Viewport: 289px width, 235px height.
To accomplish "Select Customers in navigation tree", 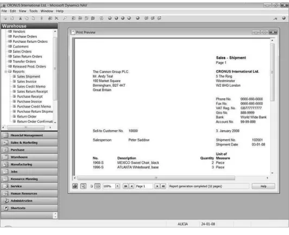I will click(x=21, y=47).
